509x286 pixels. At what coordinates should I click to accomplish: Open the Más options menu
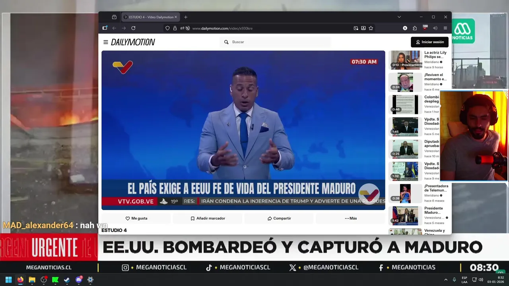(351, 218)
